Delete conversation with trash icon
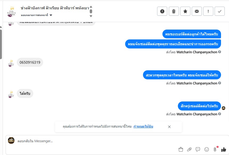Screen dimensions: 229x155 click(174, 11)
